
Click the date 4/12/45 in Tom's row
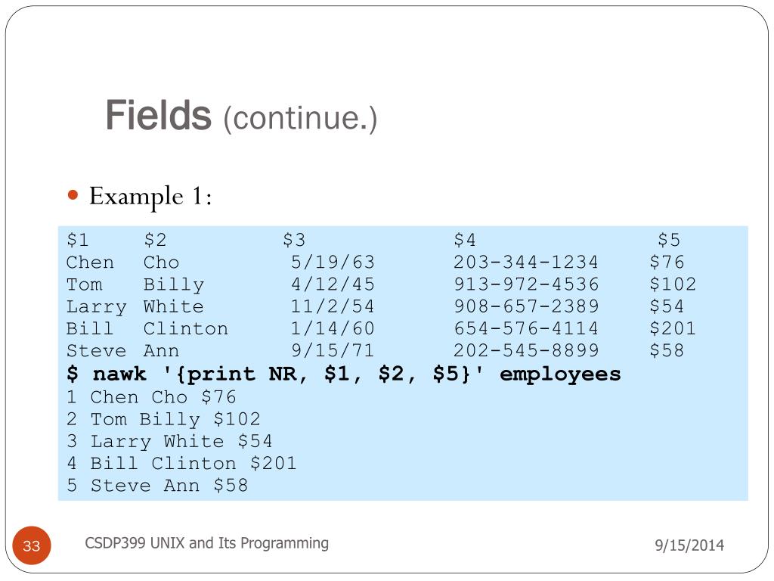pos(333,284)
